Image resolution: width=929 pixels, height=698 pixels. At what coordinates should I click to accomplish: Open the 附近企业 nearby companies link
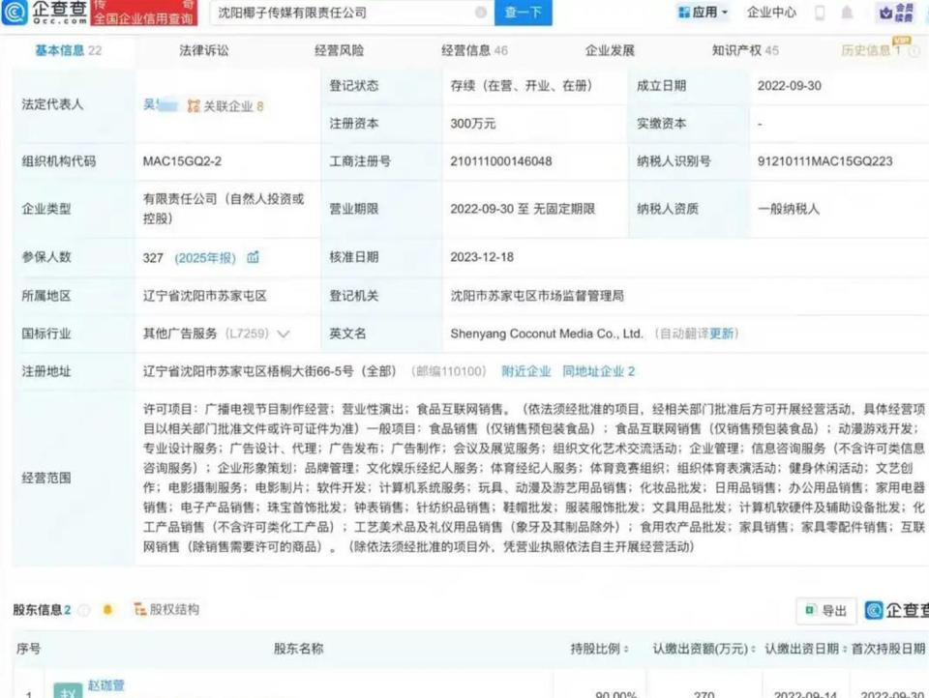pyautogui.click(x=526, y=371)
